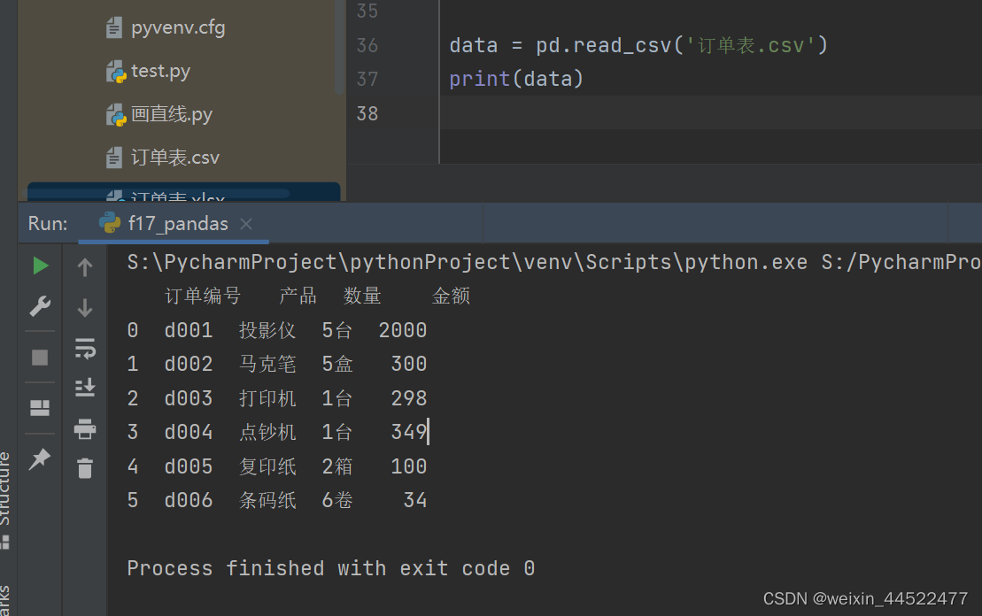
Task: Click 投影仪 in the output table
Action: tap(267, 330)
